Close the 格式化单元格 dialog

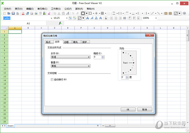150,35
